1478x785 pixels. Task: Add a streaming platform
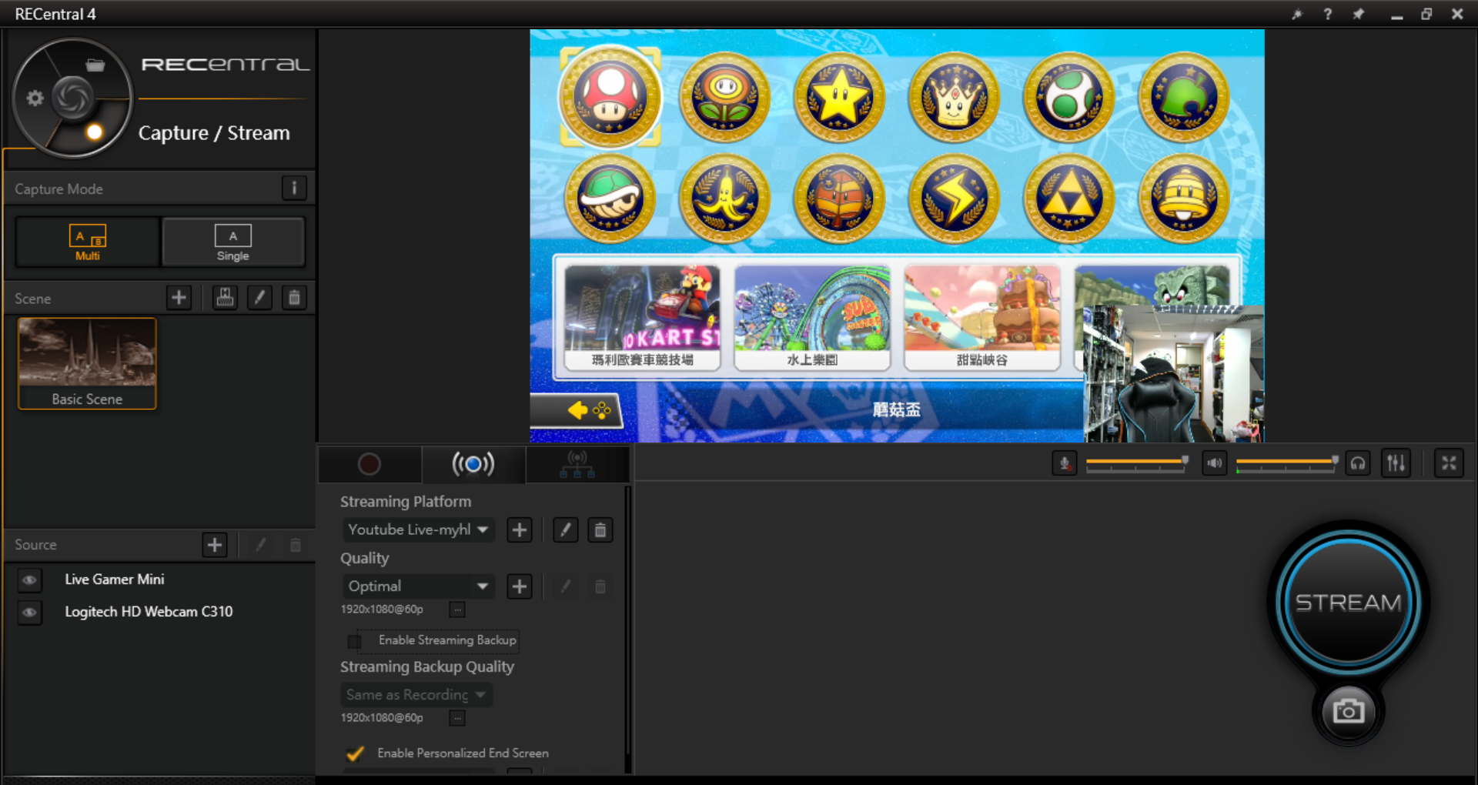(520, 530)
